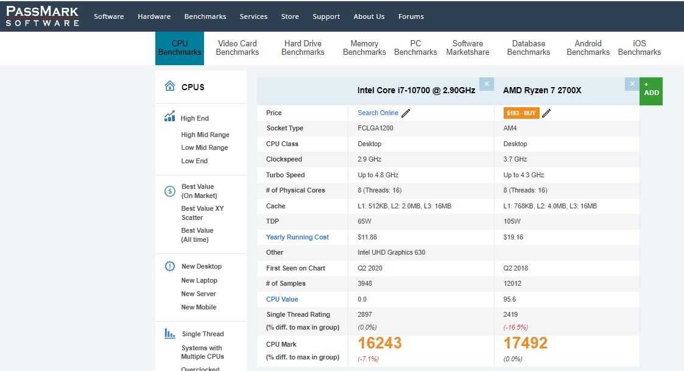Viewport: 684px width, 371px height.
Task: Switch to Software Marketshare tab
Action: click(468, 48)
